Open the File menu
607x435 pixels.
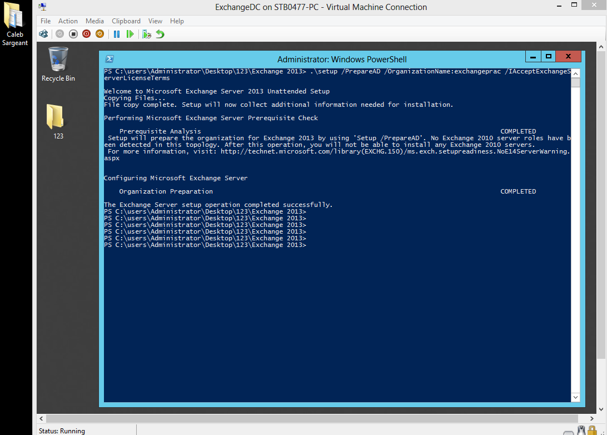tap(46, 21)
